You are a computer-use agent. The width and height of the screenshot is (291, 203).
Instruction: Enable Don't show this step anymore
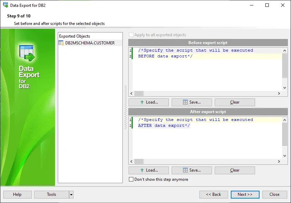pos(131,179)
